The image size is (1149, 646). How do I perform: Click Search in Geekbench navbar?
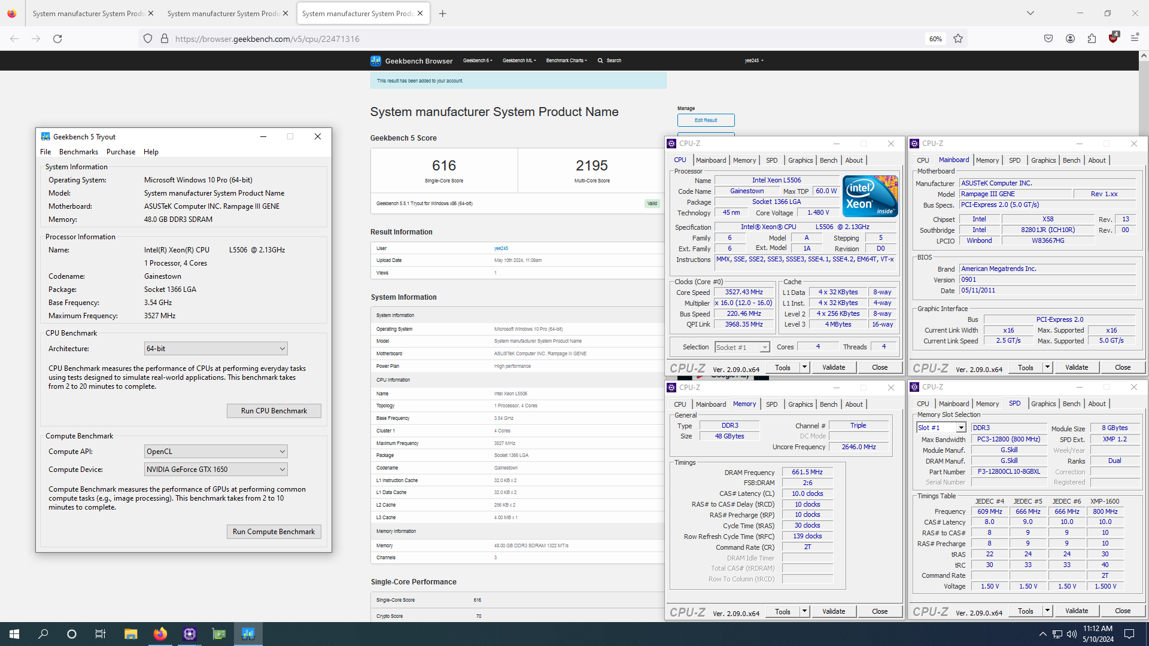(609, 60)
